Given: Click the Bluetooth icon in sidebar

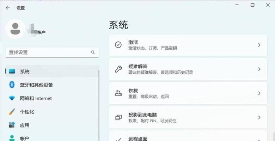Looking at the screenshot, I should pos(12,85).
